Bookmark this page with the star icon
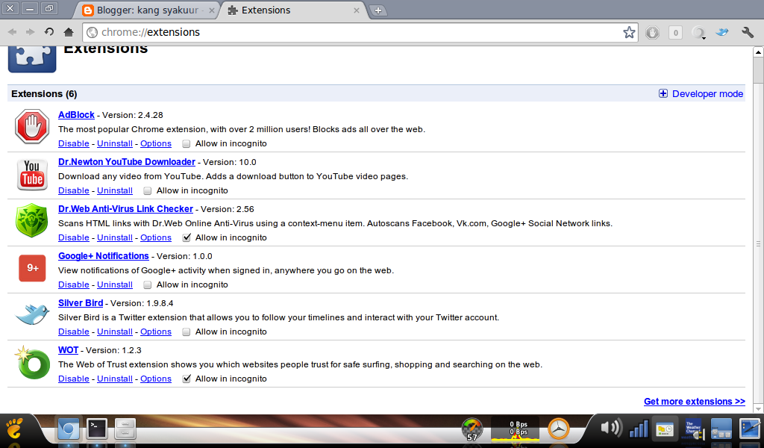This screenshot has width=764, height=448. (629, 32)
